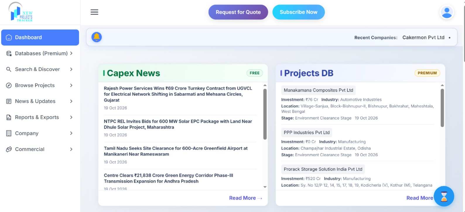This screenshot has width=465, height=212.
Task: Open Manakamana Composites Pvt Ltd project
Action: pos(318,90)
